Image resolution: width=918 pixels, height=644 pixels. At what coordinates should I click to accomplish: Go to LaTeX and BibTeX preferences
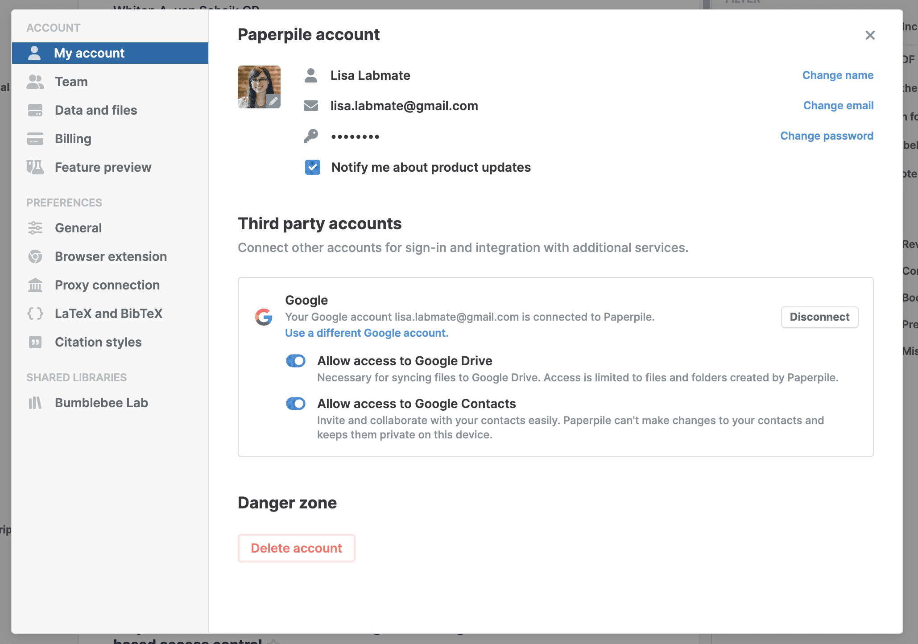point(110,314)
